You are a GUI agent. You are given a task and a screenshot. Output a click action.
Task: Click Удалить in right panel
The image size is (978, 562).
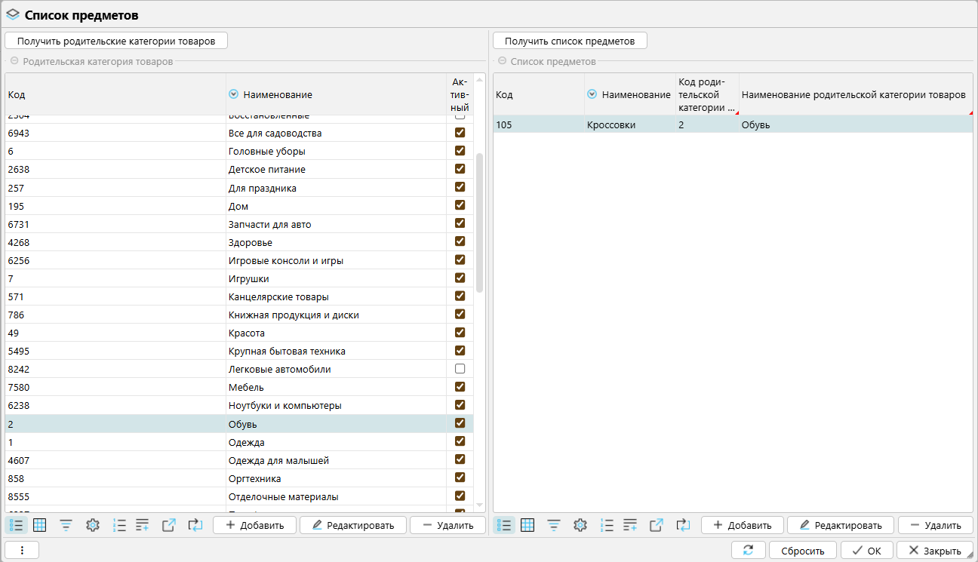pyautogui.click(x=935, y=525)
